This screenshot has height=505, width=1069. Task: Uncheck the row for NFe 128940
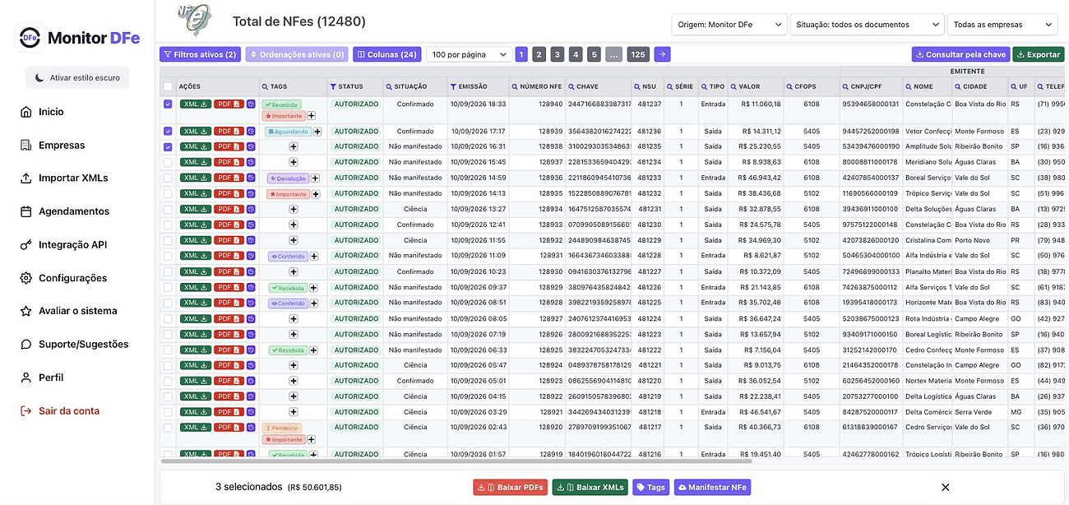[x=168, y=104]
